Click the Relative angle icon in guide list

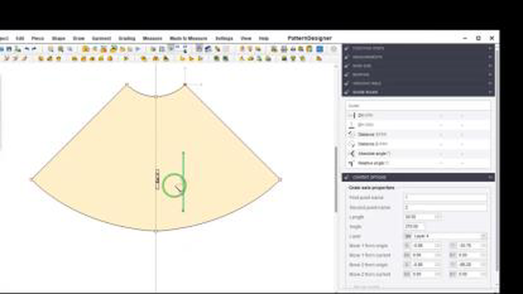click(x=351, y=163)
